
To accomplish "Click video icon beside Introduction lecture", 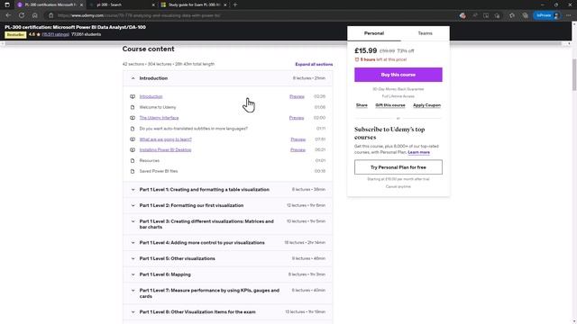I will pos(133,96).
